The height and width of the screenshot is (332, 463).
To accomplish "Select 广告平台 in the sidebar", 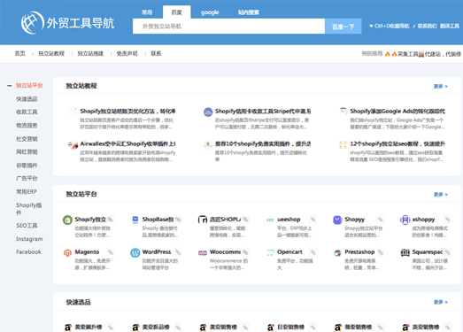I will click(x=27, y=179).
